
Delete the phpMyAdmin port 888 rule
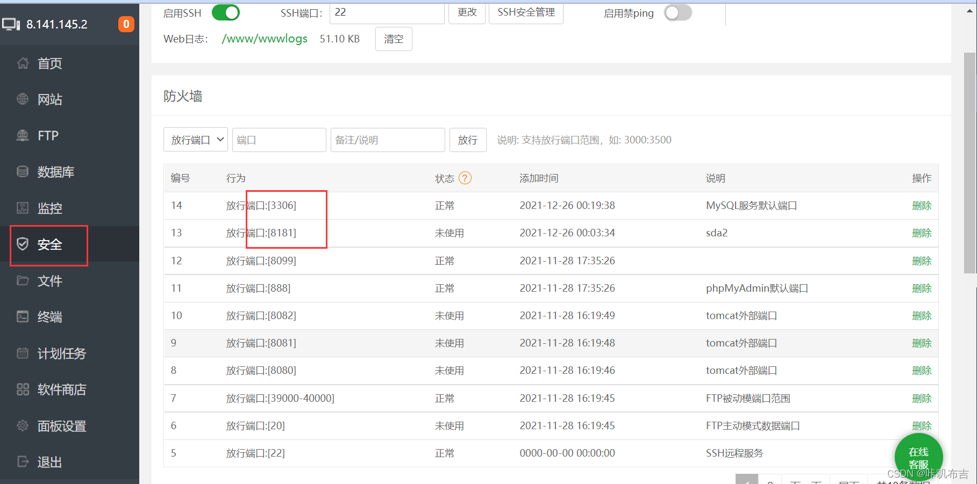pyautogui.click(x=922, y=288)
